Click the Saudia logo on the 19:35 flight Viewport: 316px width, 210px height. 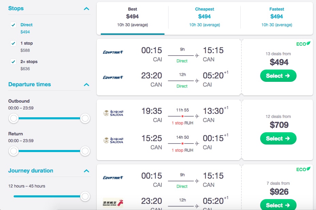tap(113, 113)
